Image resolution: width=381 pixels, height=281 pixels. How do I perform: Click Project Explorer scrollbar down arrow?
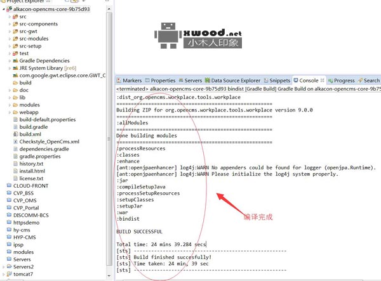point(109,276)
